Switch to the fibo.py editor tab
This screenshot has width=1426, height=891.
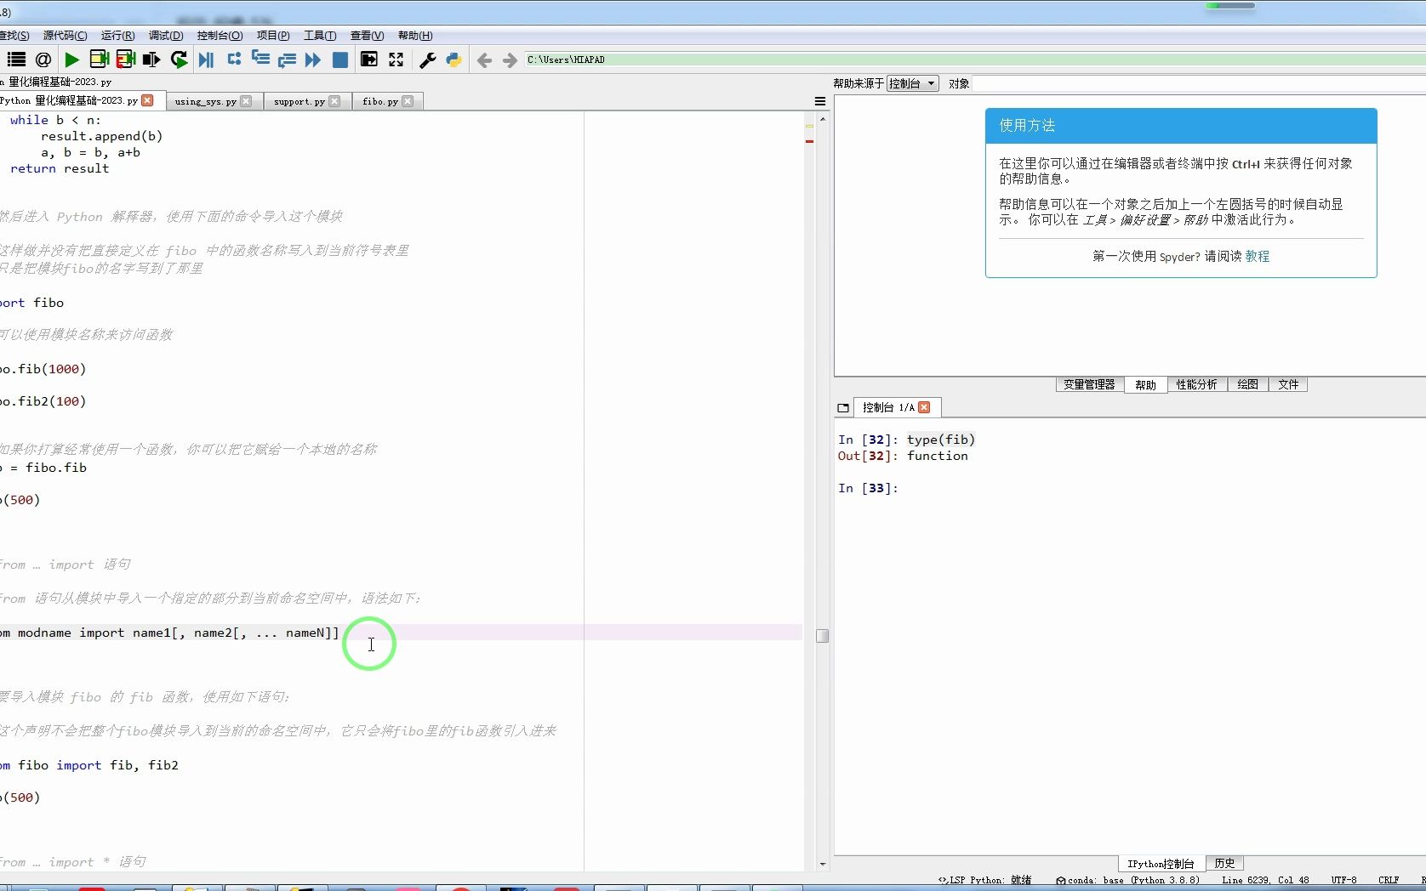tap(380, 101)
